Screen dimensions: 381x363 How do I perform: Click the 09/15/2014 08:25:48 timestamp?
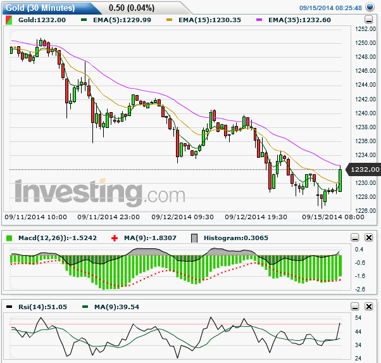(x=330, y=8)
